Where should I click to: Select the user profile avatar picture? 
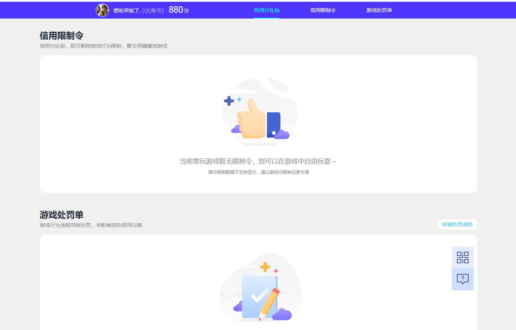point(102,10)
